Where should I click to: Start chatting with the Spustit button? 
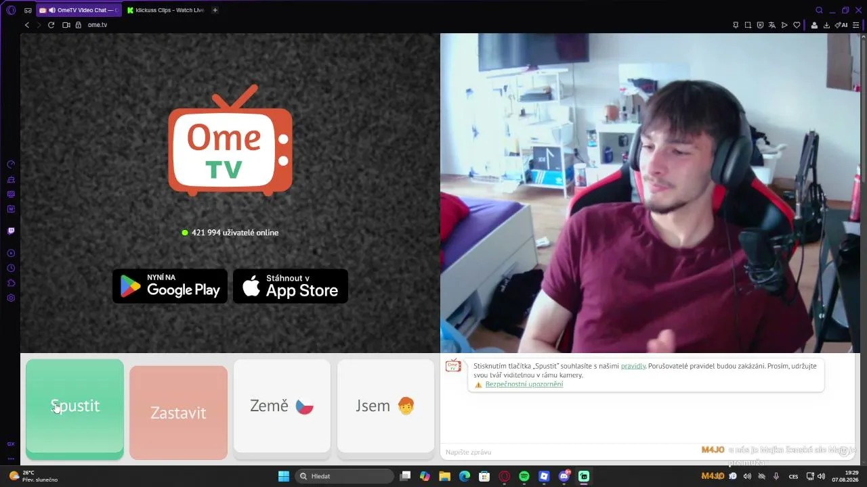point(75,409)
